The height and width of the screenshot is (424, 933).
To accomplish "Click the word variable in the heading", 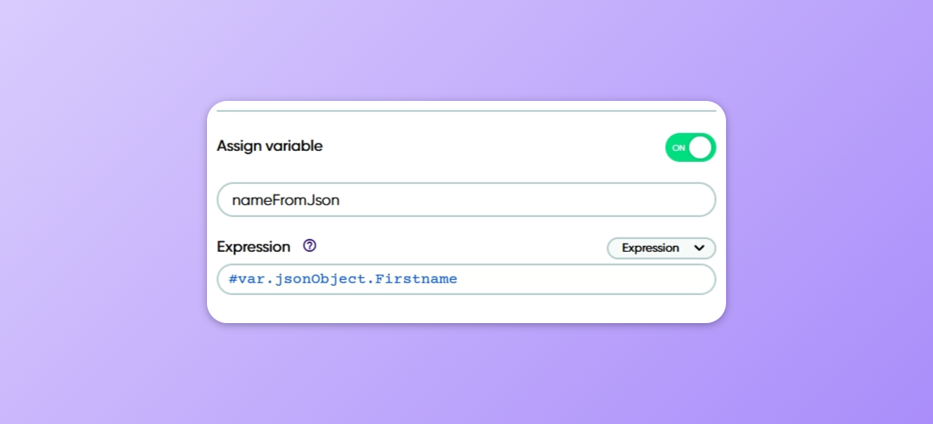I will click(296, 146).
